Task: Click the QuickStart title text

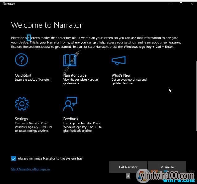Action: click(x=23, y=75)
